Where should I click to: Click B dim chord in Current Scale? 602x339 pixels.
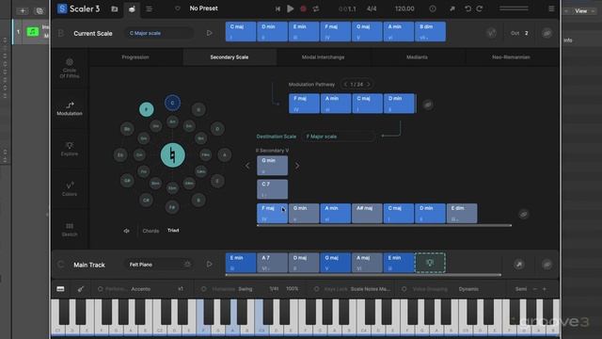[430, 31]
